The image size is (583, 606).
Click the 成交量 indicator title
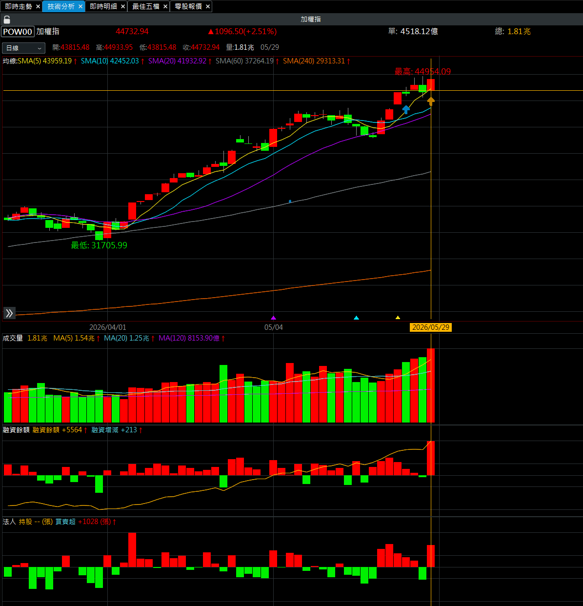(13, 338)
